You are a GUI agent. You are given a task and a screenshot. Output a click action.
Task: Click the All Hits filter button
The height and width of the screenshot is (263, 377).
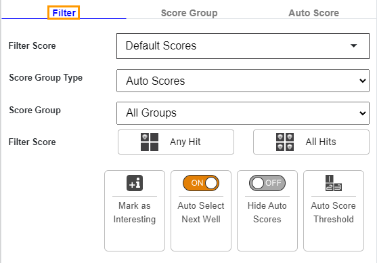(x=311, y=142)
